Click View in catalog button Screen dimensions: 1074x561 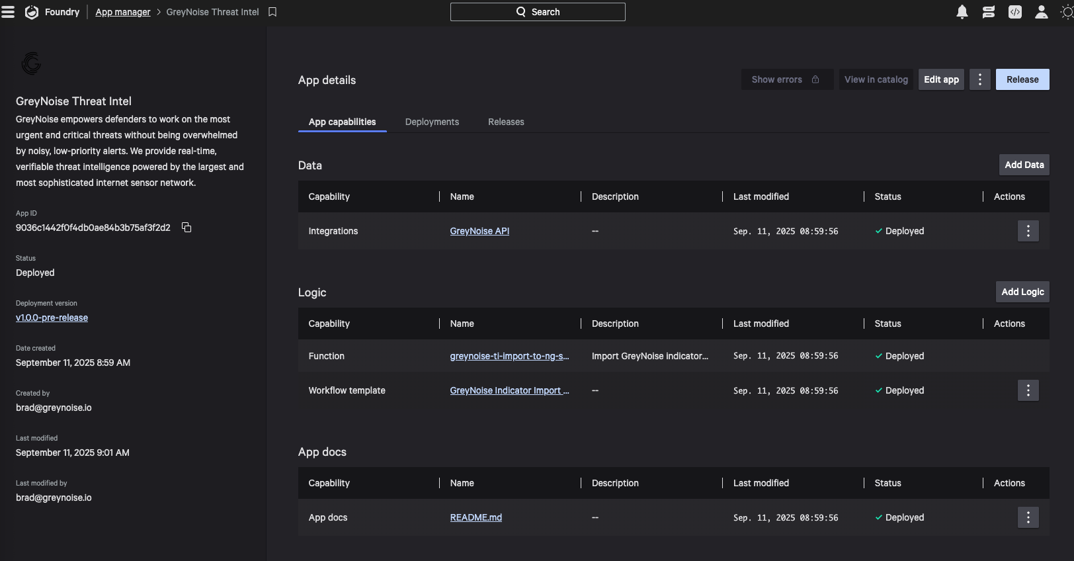pos(876,79)
